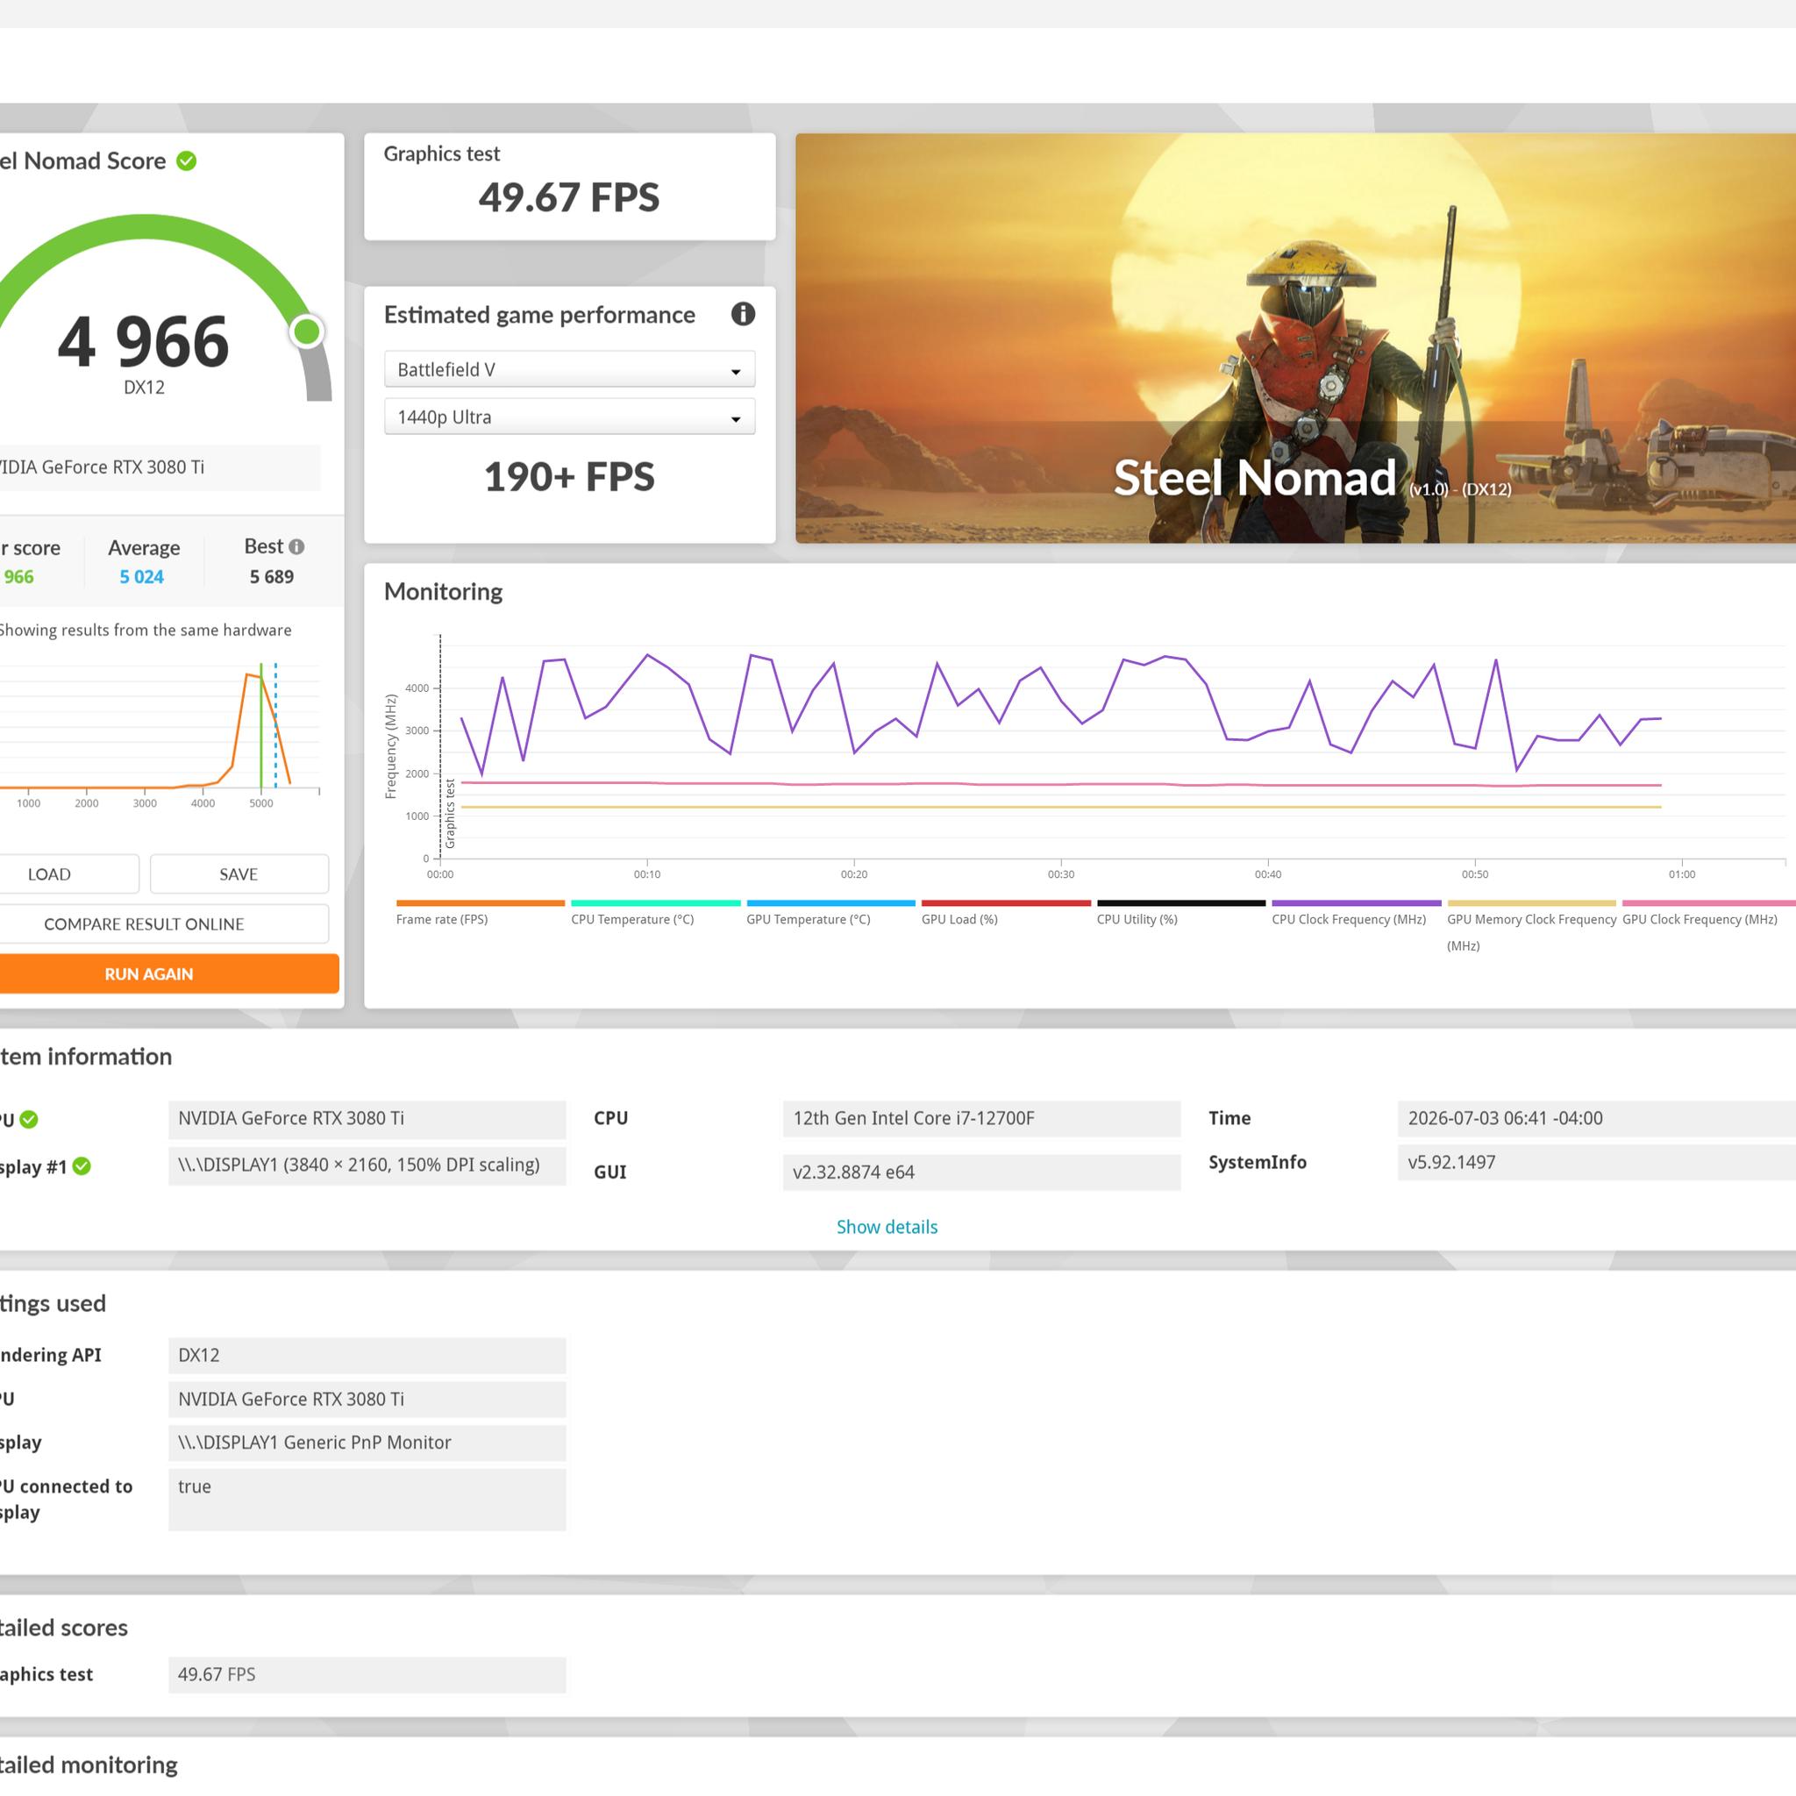The height and width of the screenshot is (1796, 1796).
Task: Toggle the GPU Load (%) legend series
Action: pyautogui.click(x=959, y=919)
